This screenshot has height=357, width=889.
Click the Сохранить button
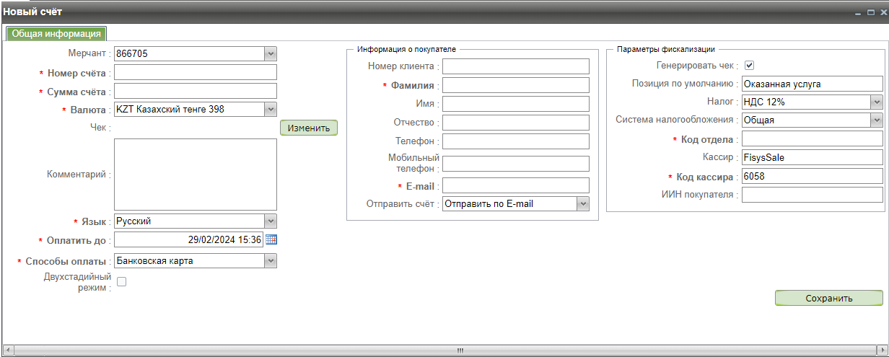[x=828, y=298]
